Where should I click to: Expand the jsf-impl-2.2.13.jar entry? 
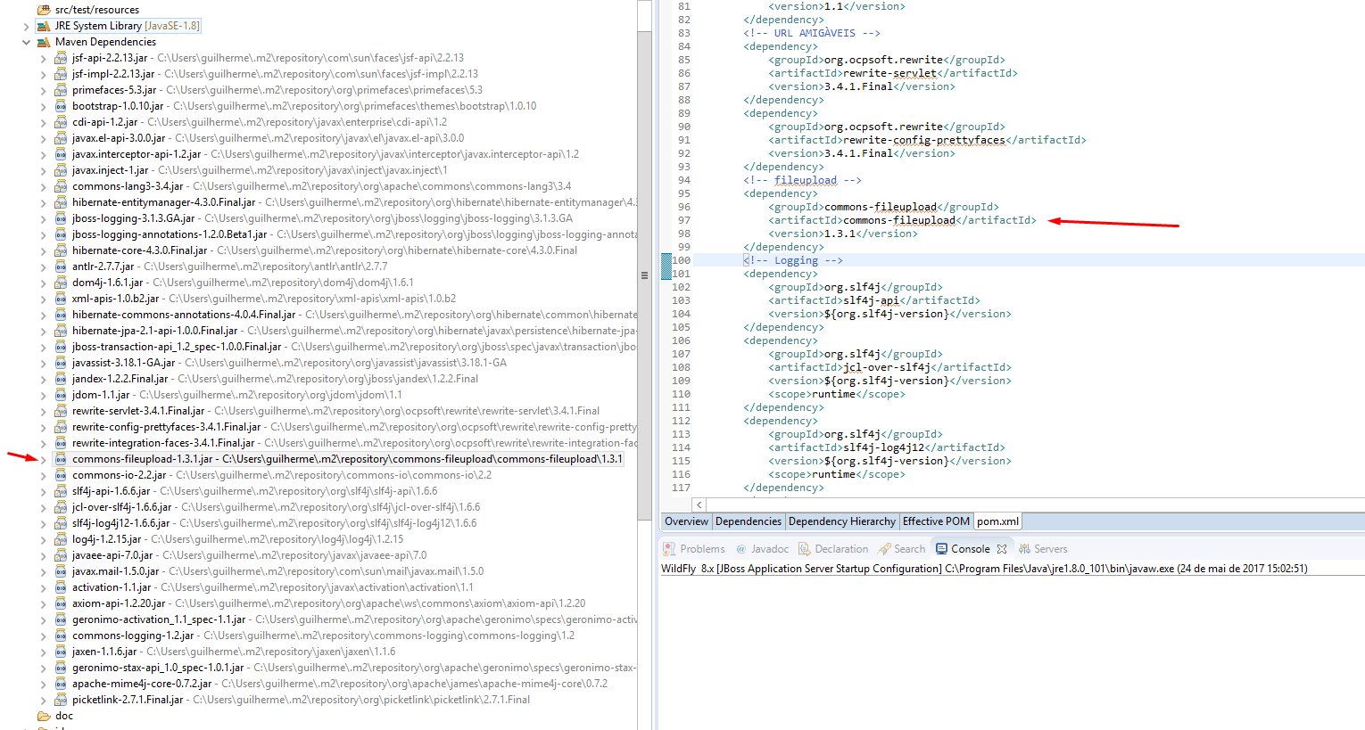coord(43,74)
